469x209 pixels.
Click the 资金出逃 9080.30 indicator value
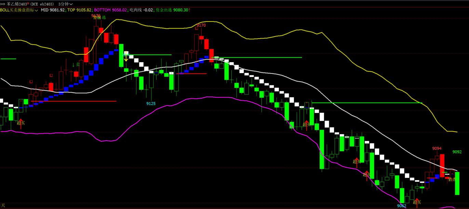(172, 10)
